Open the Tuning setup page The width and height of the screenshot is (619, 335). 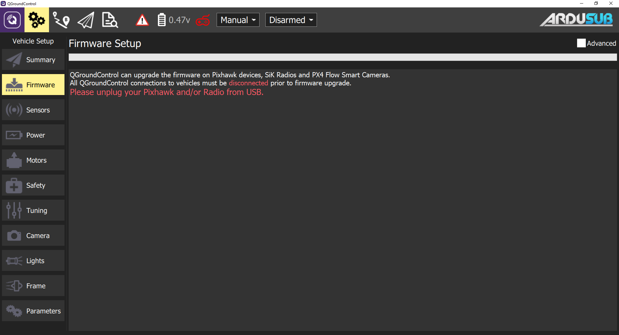(x=33, y=210)
